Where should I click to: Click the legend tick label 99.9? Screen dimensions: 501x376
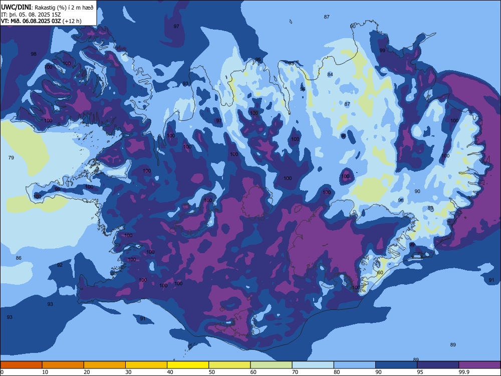point(463,372)
